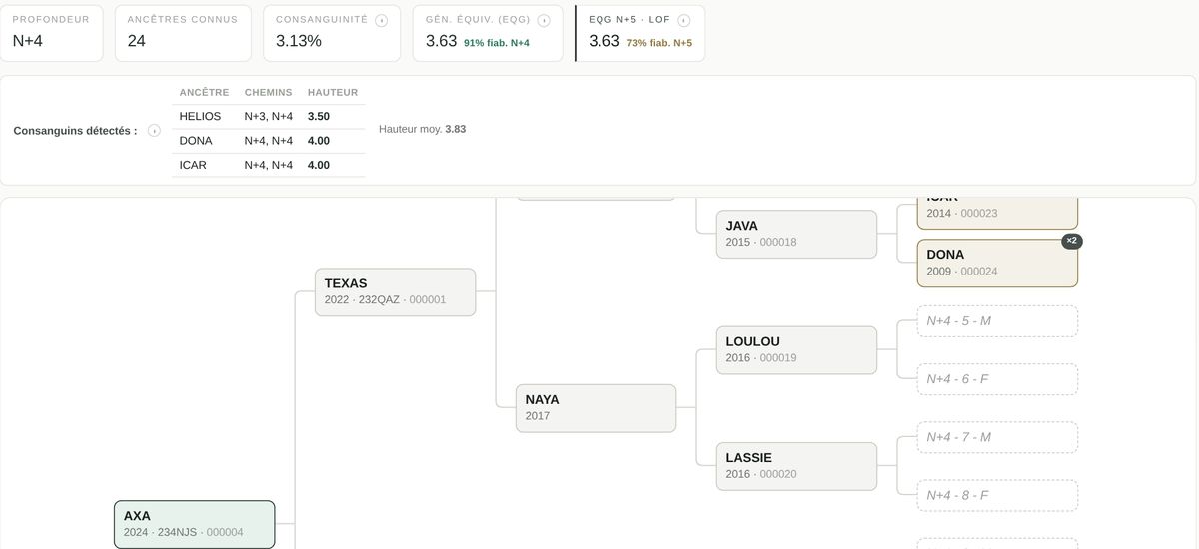Open the NAYA 2017 node
The image size is (1199, 549).
596,408
